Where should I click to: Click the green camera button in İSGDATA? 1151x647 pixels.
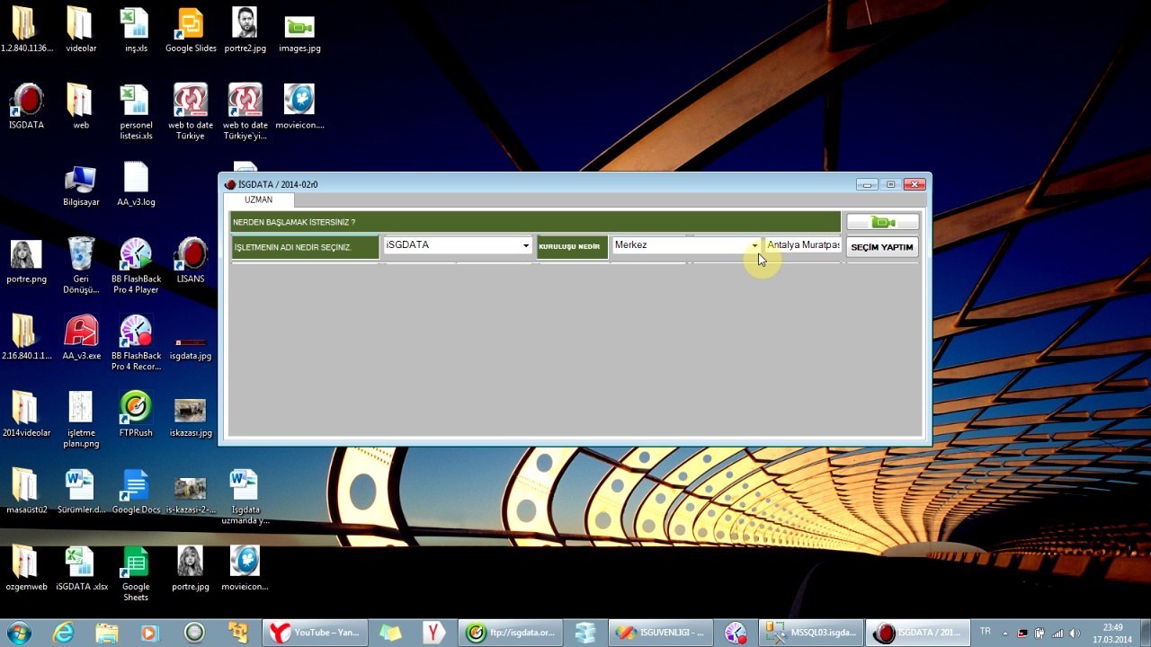(882, 222)
